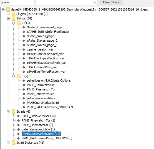Select script PAHE_Pinewatch_Tor (1)
Viewport: 154px width, 149px height.
38,120
